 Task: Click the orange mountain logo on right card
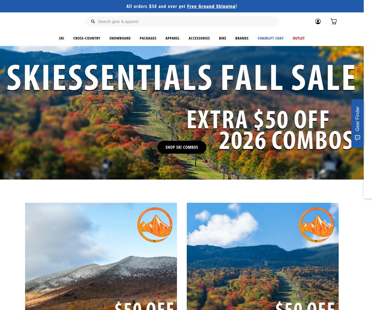pos(316,225)
